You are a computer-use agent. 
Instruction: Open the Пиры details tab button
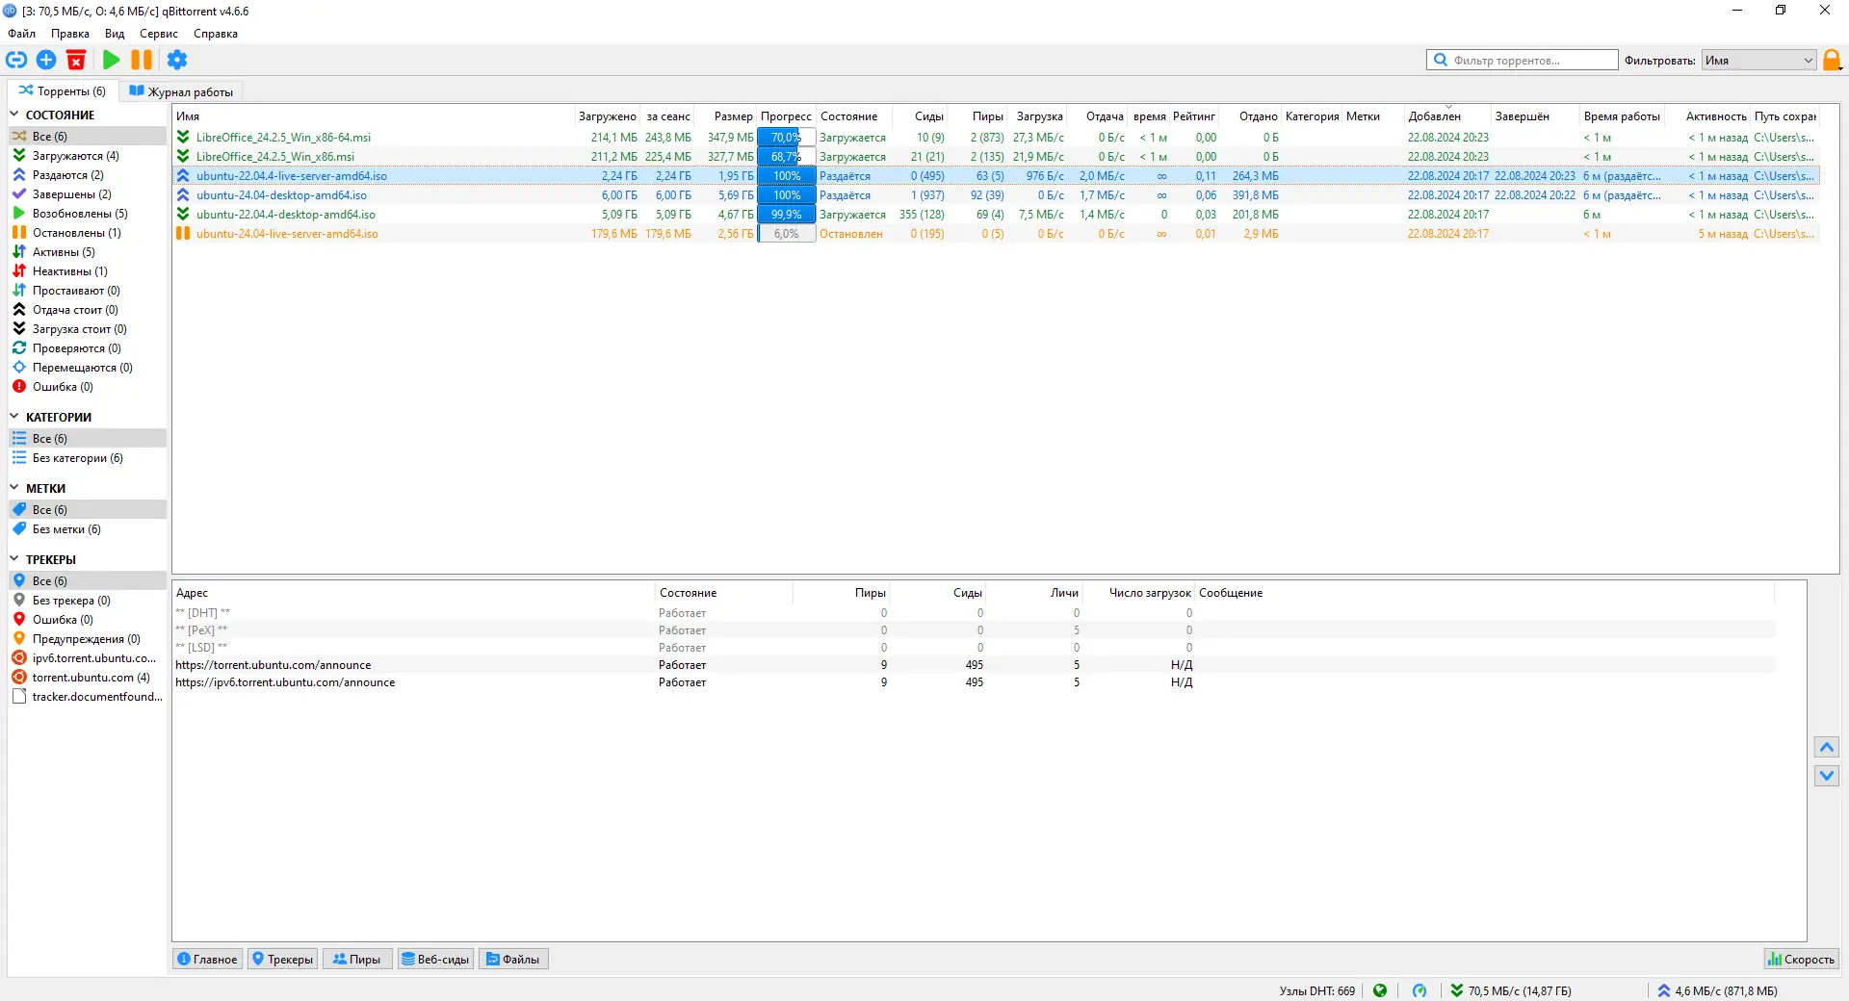[x=357, y=959]
